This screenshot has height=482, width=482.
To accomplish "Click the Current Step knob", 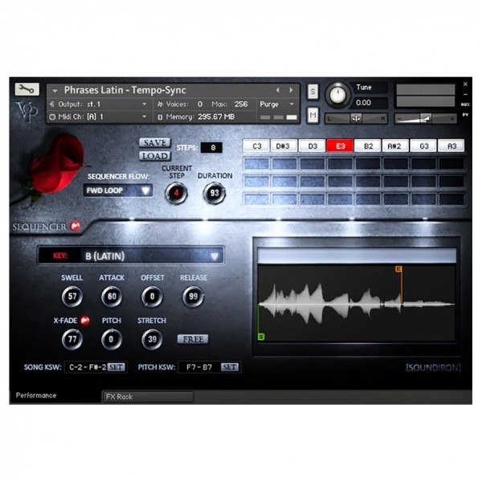I will [176, 194].
